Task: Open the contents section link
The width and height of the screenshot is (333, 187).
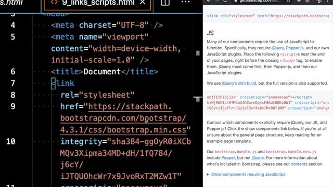Action: click(299, 164)
